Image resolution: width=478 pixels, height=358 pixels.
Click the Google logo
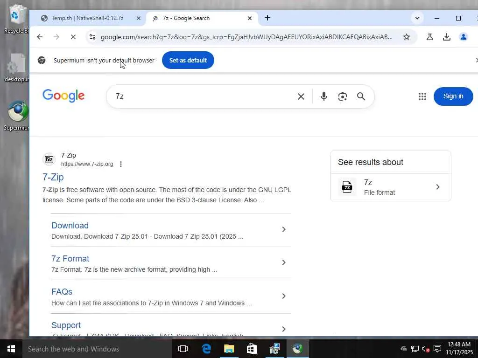click(x=63, y=96)
